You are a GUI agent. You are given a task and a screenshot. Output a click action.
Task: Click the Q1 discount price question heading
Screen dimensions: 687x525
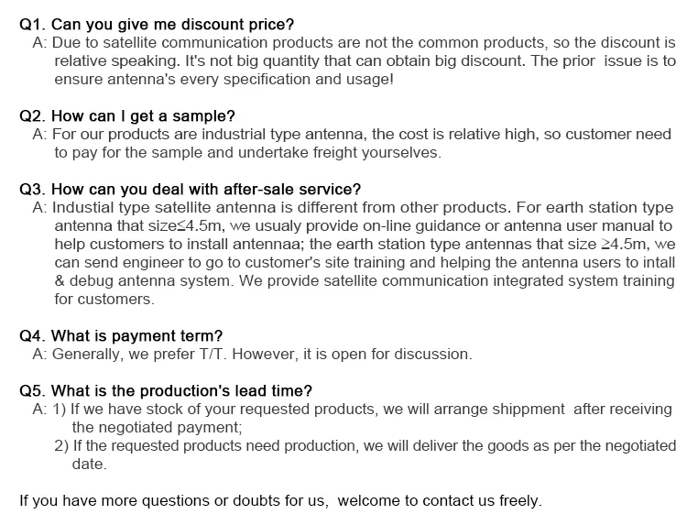click(x=163, y=25)
